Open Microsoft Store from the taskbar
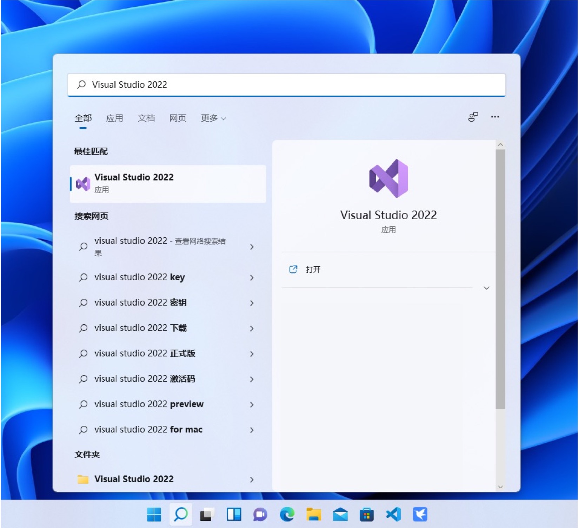 pyautogui.click(x=367, y=515)
